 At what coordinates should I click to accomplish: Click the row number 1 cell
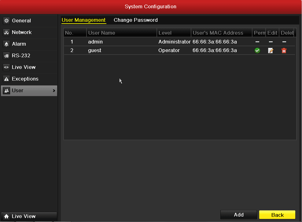[72, 42]
